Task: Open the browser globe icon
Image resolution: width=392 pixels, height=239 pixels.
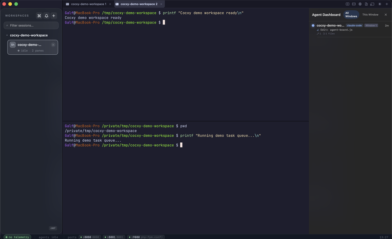Action: click(x=360, y=4)
